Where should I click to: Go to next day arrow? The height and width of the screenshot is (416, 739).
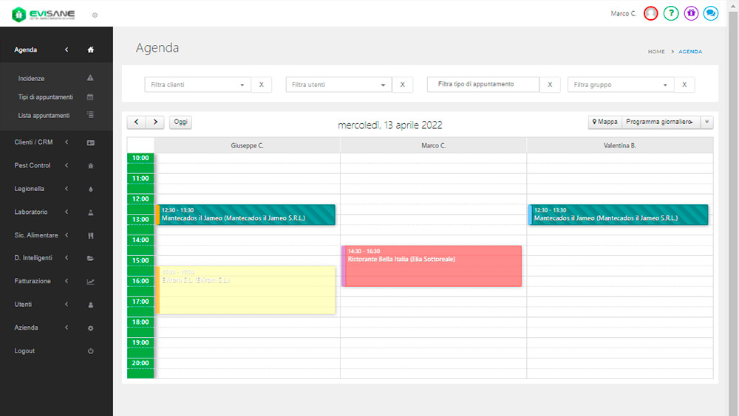pyautogui.click(x=155, y=122)
